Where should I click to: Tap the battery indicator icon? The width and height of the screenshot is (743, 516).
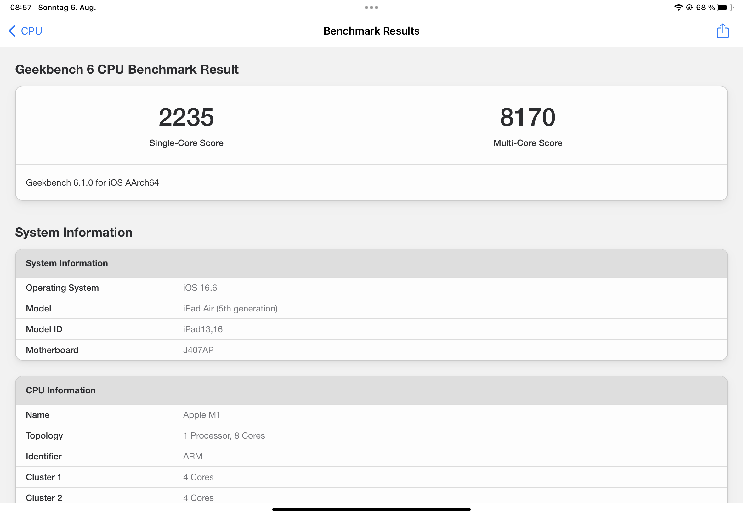pos(724,8)
